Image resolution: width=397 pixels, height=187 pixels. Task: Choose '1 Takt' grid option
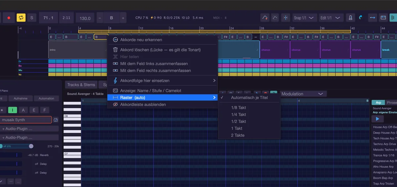coord(249,128)
